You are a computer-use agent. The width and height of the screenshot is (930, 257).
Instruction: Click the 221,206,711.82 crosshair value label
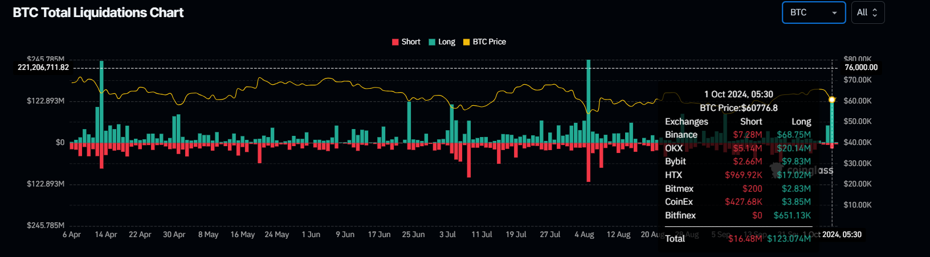coord(43,67)
